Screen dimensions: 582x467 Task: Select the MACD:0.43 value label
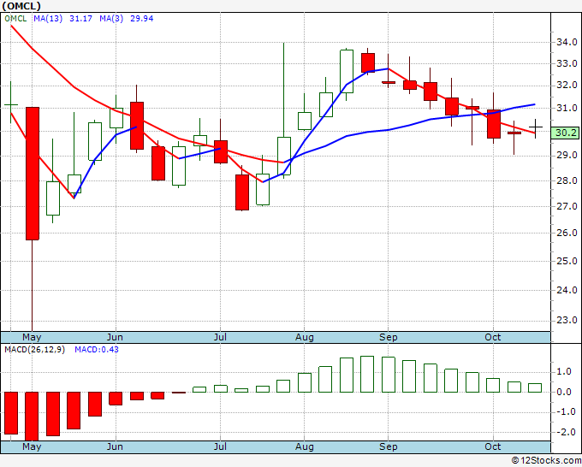97,350
